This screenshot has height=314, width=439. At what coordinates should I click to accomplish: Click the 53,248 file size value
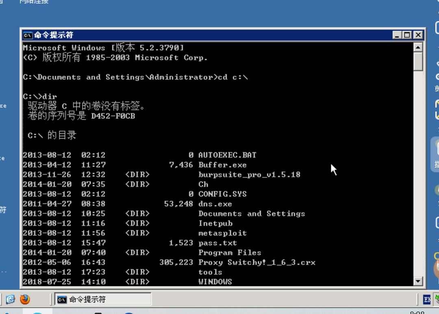(x=178, y=204)
